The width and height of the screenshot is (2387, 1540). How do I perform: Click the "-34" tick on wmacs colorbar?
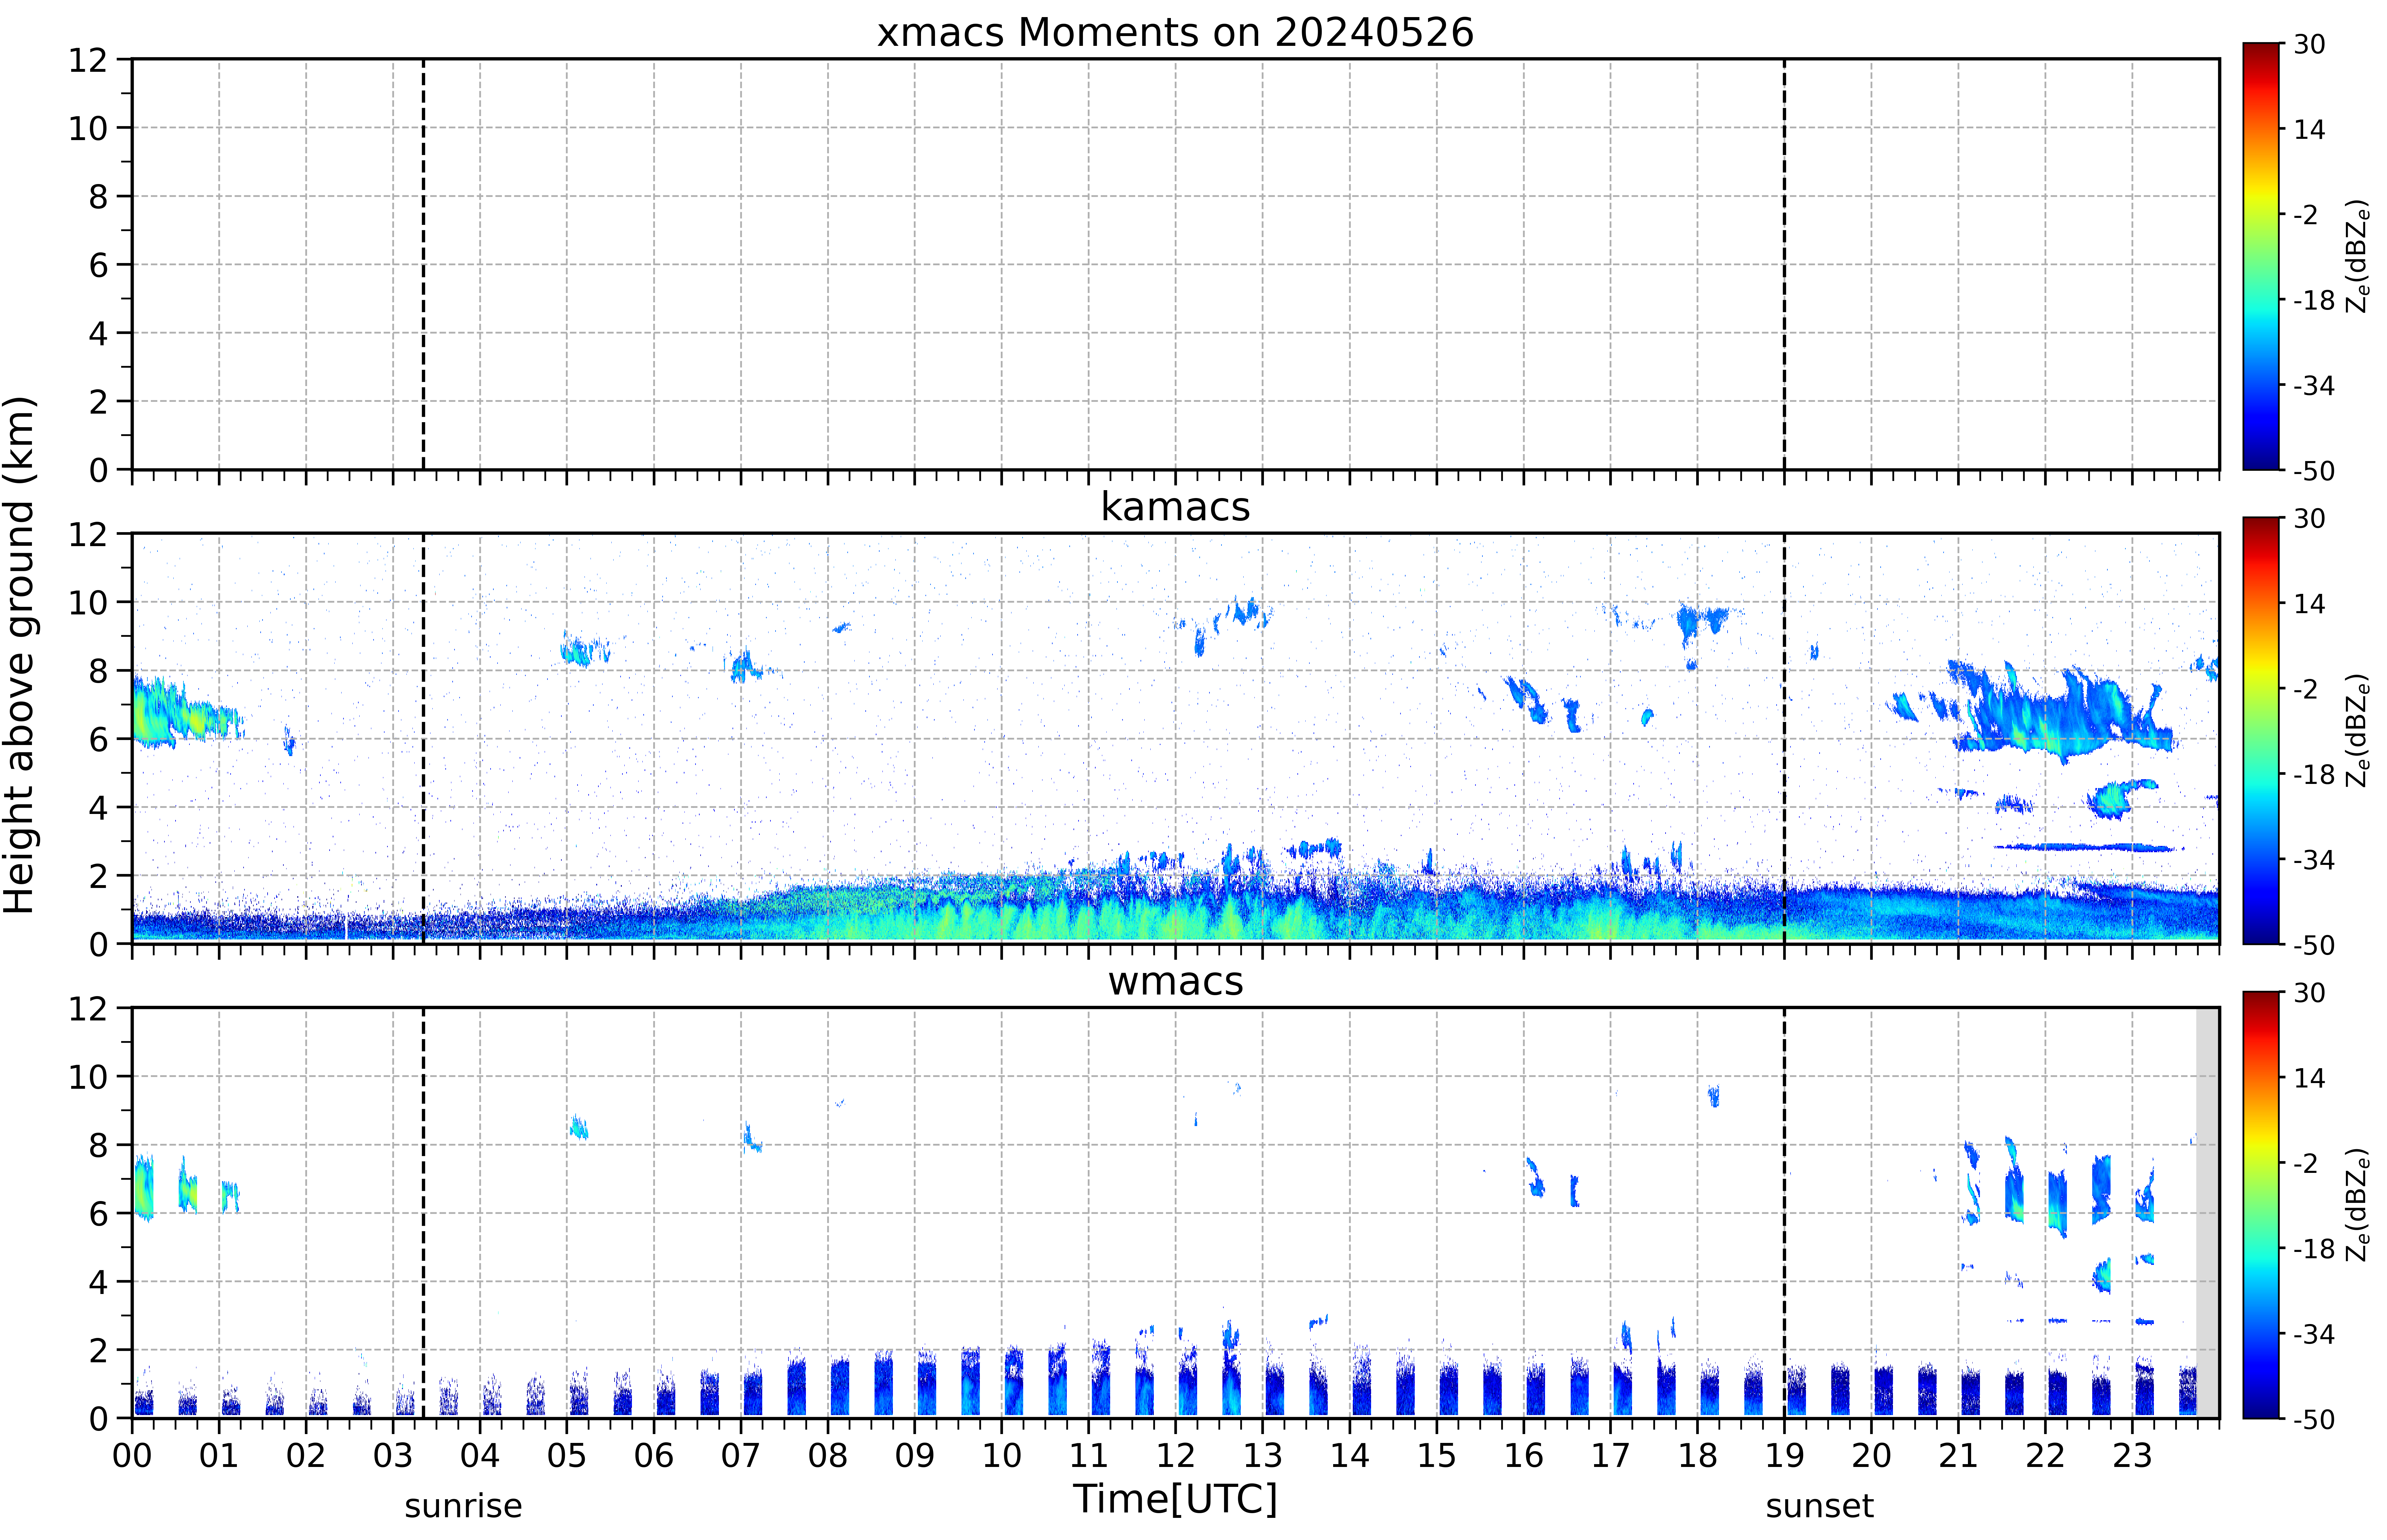(2314, 1334)
